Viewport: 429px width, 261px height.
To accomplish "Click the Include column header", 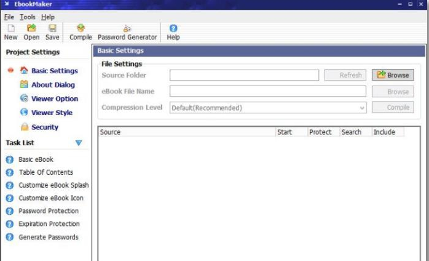I will click(388, 132).
